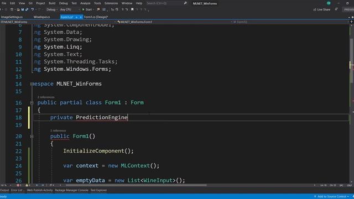Open the Package Manager Console tab
This screenshot has height=199, width=354.
coord(71,190)
